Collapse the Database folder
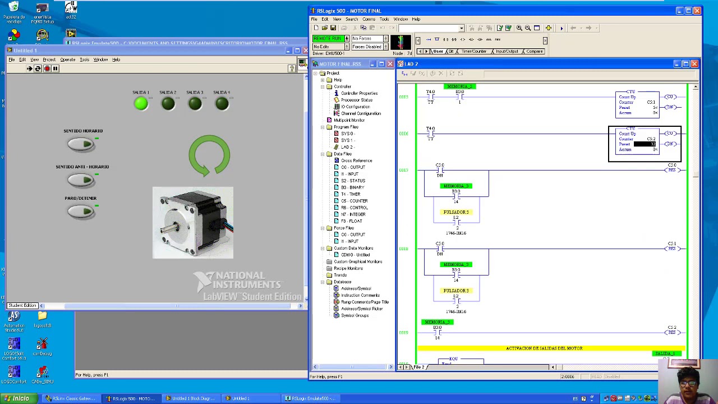Image resolution: width=718 pixels, height=404 pixels. click(323, 282)
